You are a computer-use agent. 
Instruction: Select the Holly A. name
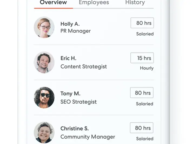coord(70,24)
